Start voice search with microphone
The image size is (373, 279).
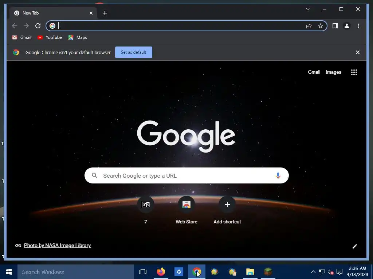278,175
